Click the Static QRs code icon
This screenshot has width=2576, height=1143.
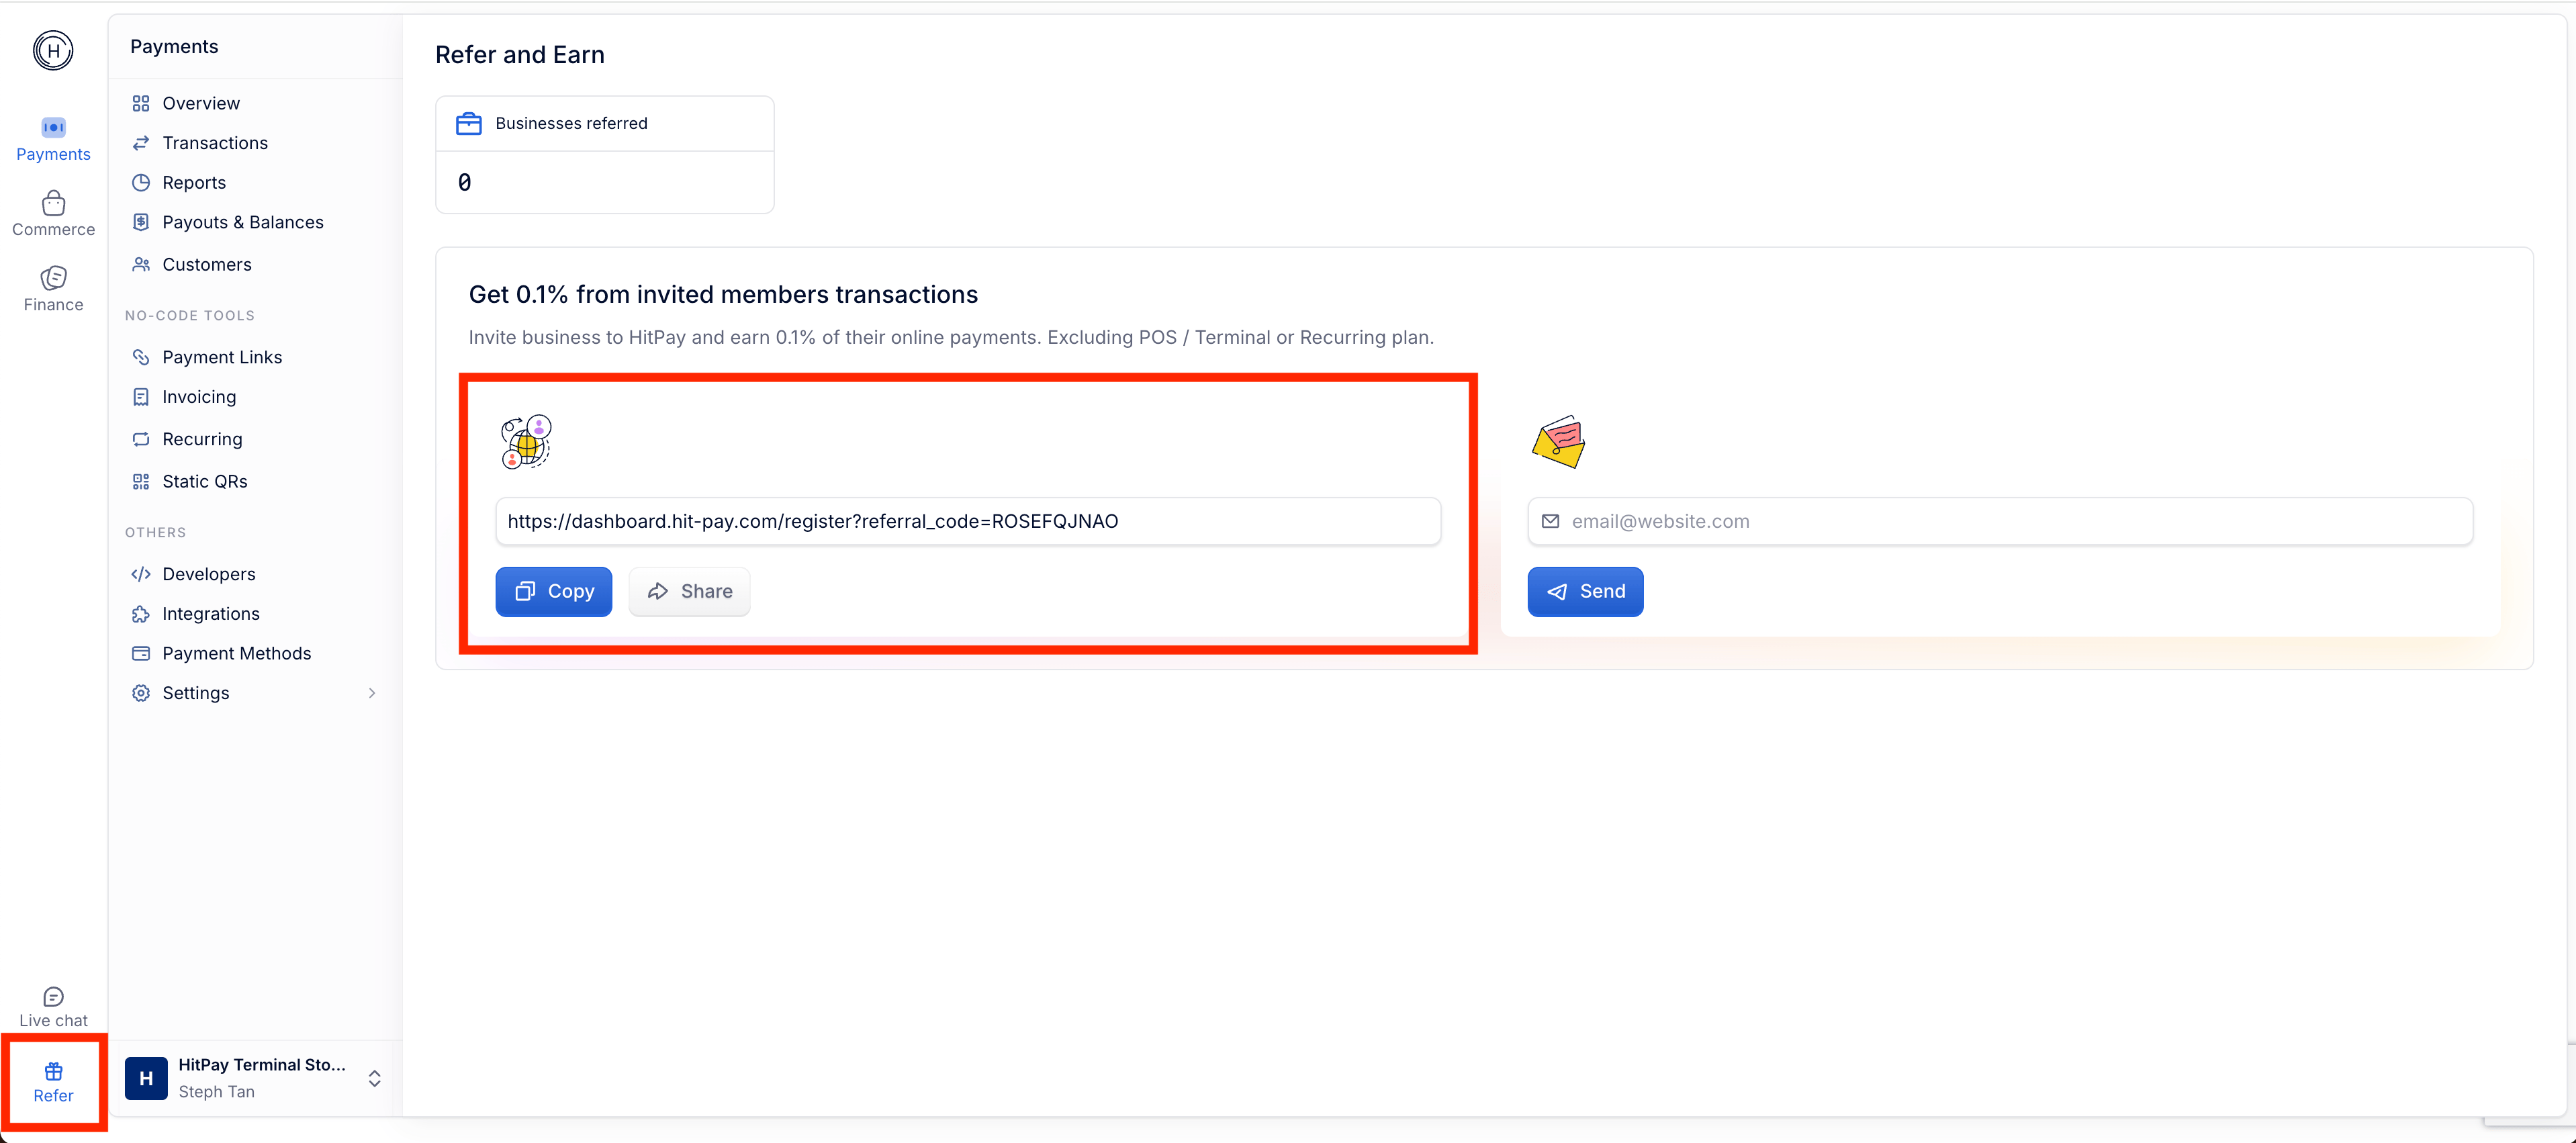pyautogui.click(x=141, y=481)
